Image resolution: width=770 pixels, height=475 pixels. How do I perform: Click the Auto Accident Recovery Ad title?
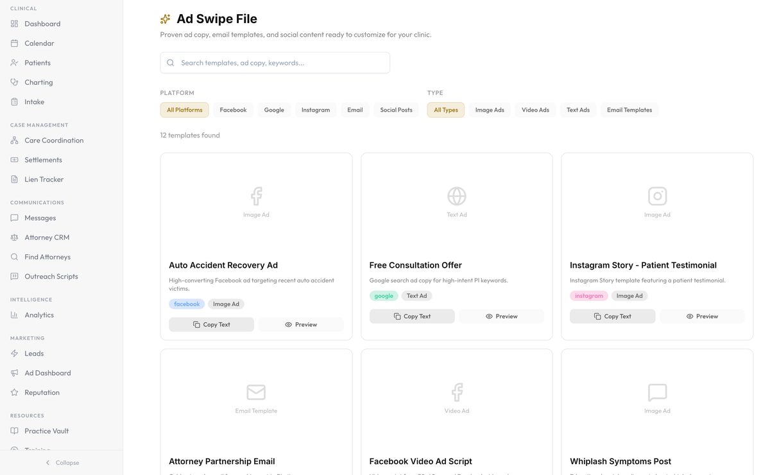223,265
